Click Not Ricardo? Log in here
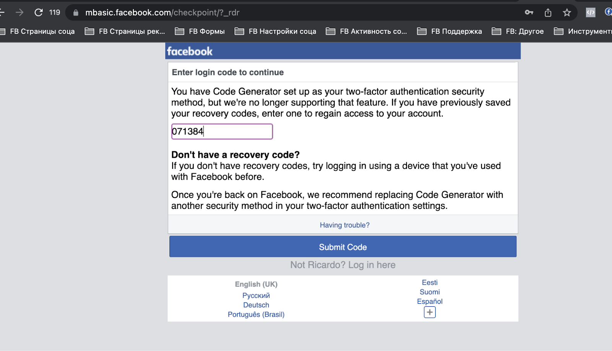This screenshot has width=612, height=351. (343, 265)
